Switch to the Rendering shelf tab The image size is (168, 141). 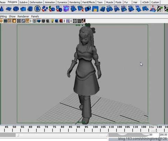[x=75, y=2]
